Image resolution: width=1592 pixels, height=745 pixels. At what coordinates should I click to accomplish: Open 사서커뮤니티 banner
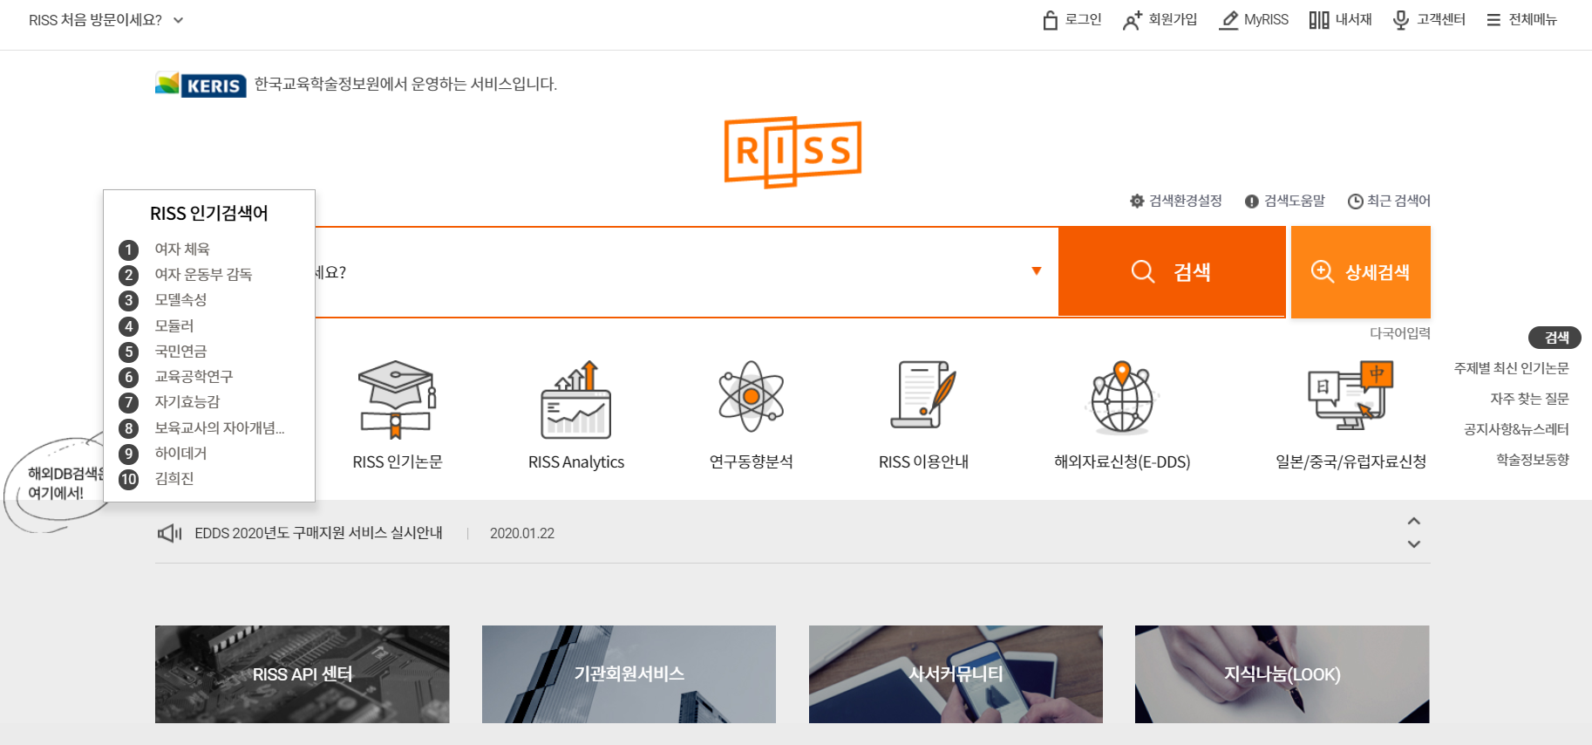(x=956, y=674)
